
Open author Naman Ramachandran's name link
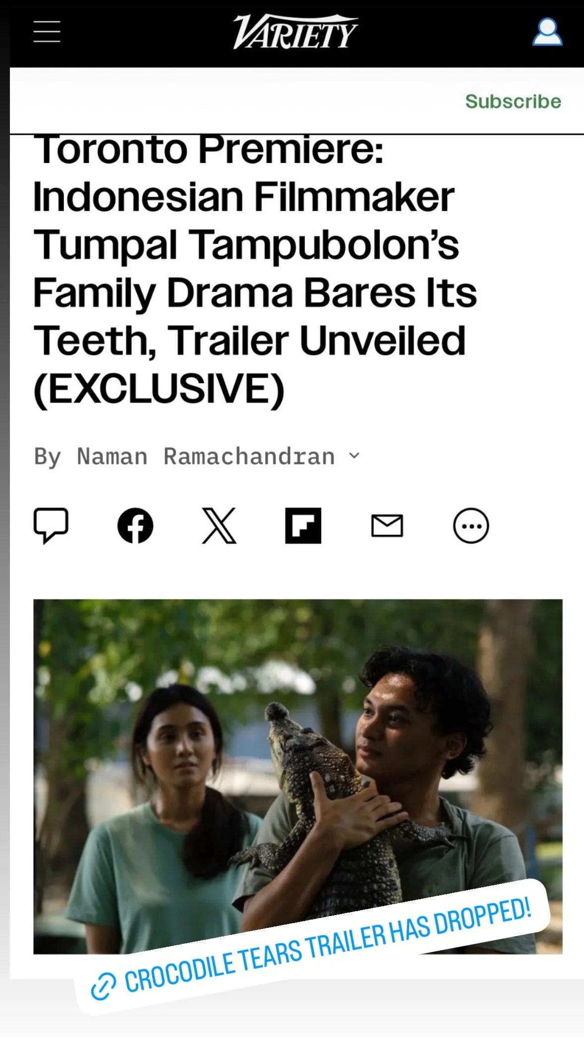(206, 456)
